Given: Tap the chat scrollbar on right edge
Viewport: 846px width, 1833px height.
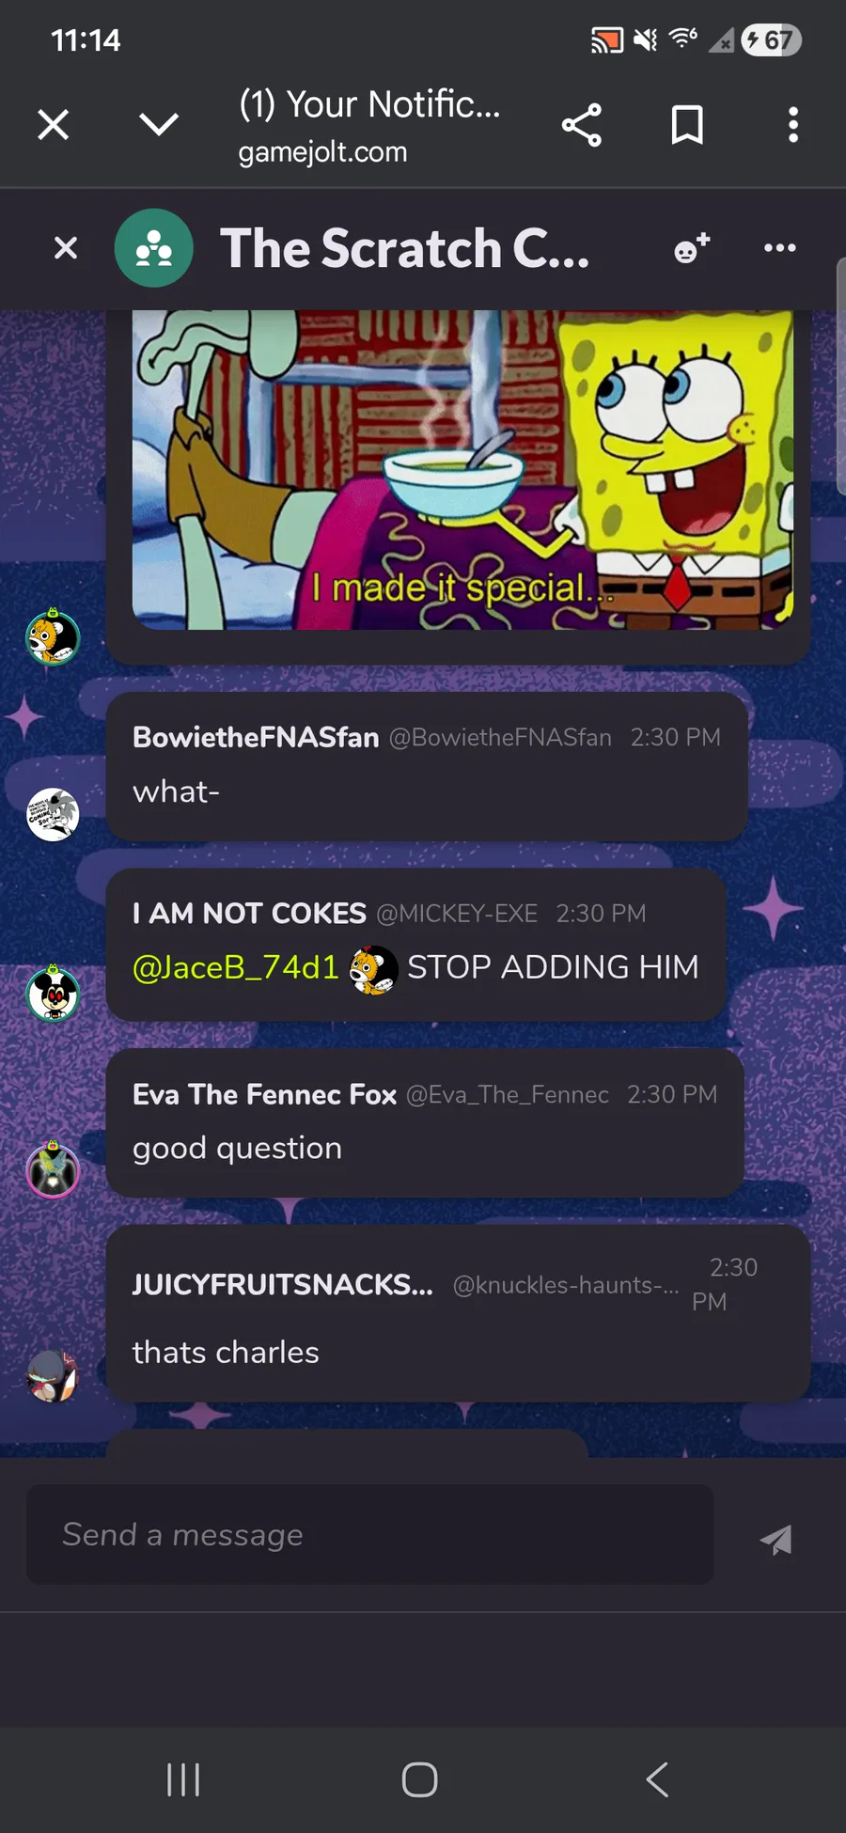Looking at the screenshot, I should [840, 376].
